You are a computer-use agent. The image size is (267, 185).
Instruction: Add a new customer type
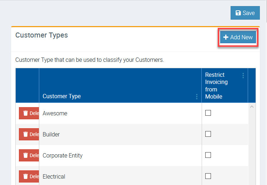point(238,37)
